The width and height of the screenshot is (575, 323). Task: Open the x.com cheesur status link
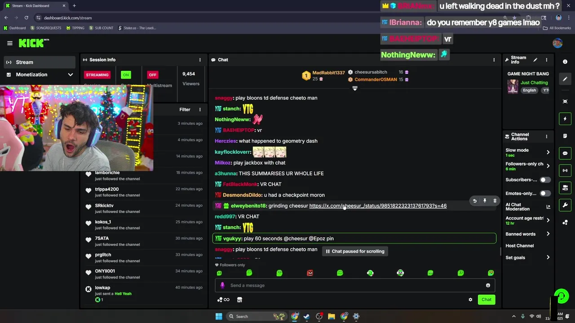click(x=378, y=206)
